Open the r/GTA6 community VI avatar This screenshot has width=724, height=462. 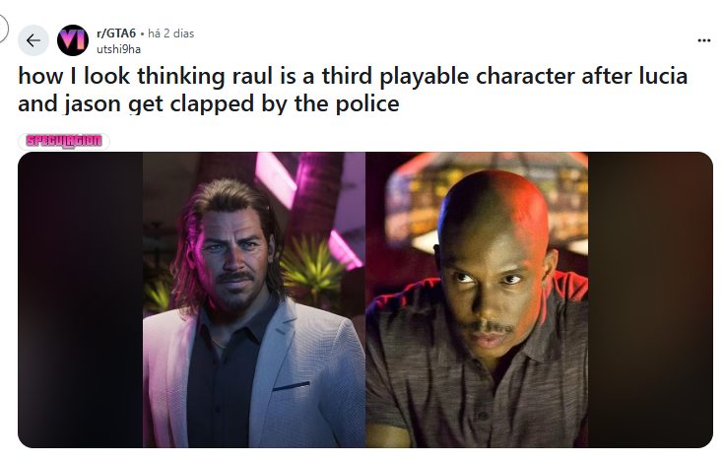click(x=73, y=40)
